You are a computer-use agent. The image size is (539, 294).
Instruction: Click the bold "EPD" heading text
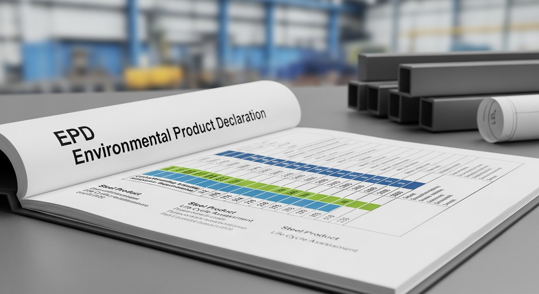[x=73, y=137]
